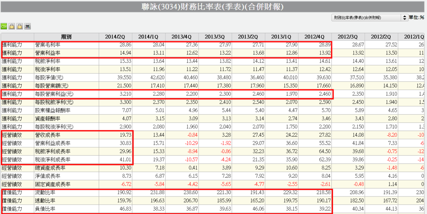Select the 2012/4Q column header
Screen dimensions: 427x214
point(315,37)
